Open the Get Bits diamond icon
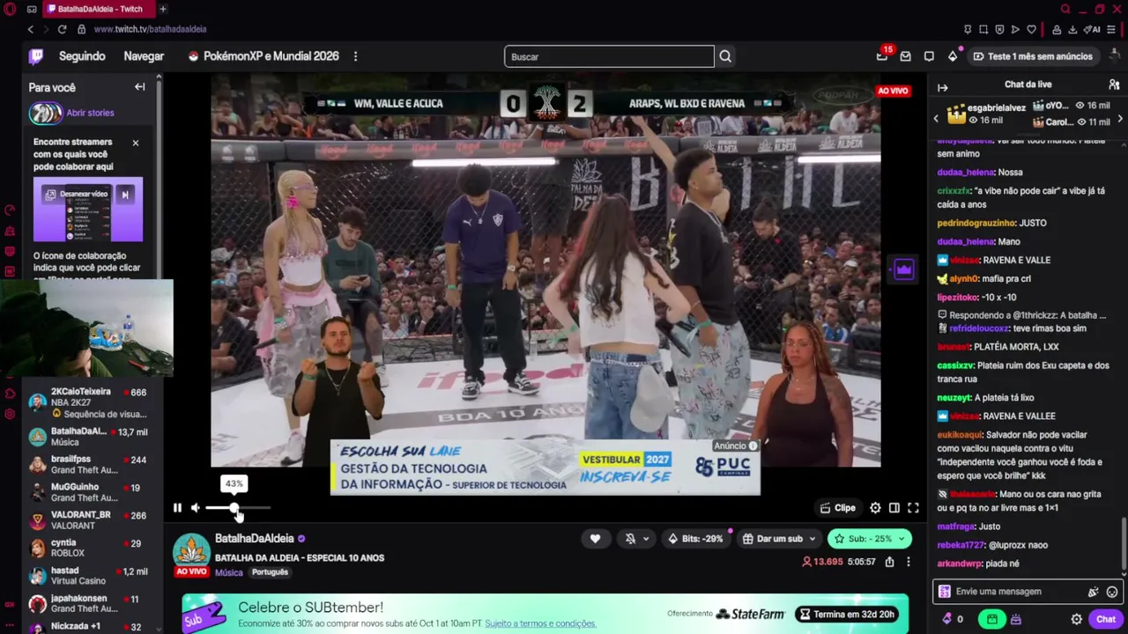 [953, 56]
